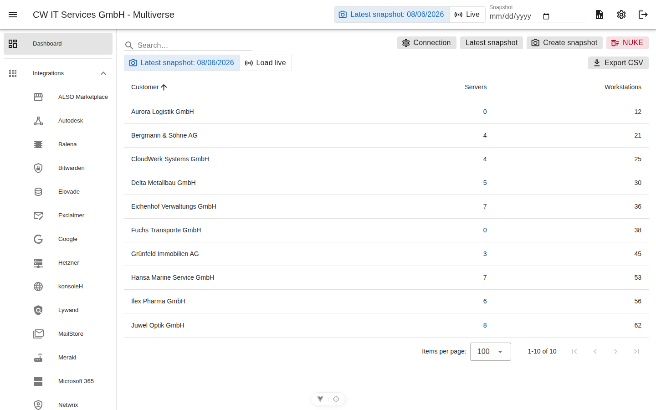Select the Aurora Logistik GmbH row
The height and width of the screenshot is (410, 656).
pyautogui.click(x=386, y=112)
